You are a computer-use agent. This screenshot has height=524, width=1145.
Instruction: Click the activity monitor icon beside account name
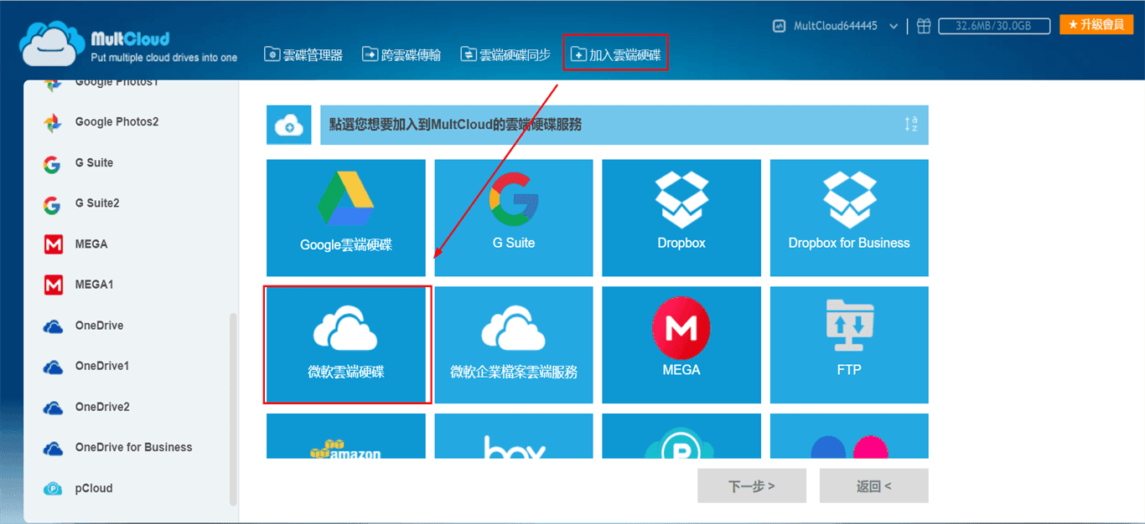click(x=780, y=26)
